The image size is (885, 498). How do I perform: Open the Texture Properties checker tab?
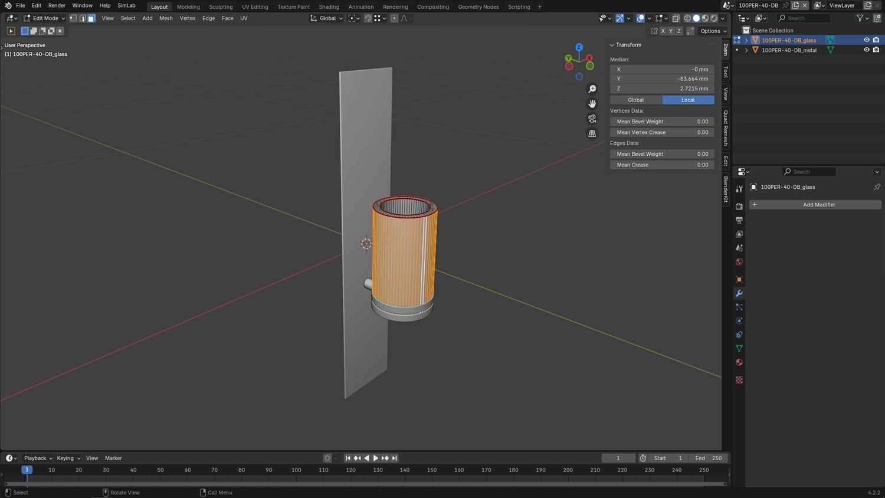click(739, 379)
